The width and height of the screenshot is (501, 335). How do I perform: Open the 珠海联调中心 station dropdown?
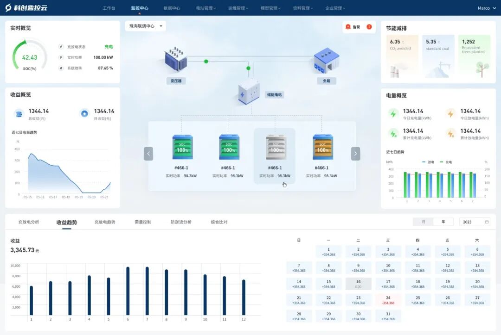pos(146,26)
